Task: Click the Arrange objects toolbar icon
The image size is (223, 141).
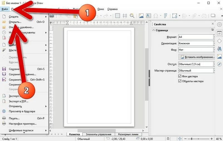Action: pos(194,16)
